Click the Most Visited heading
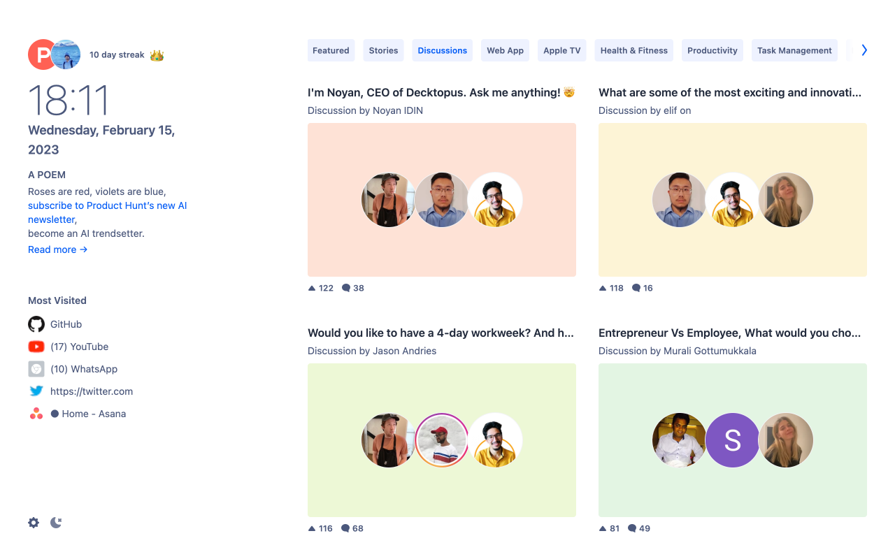 point(57,300)
